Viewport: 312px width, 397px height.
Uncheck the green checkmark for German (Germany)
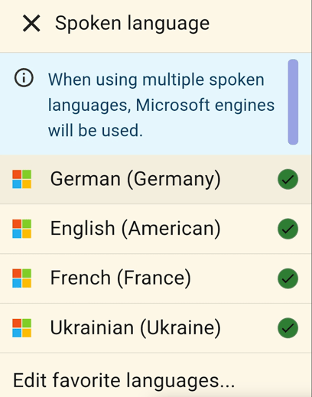288,179
